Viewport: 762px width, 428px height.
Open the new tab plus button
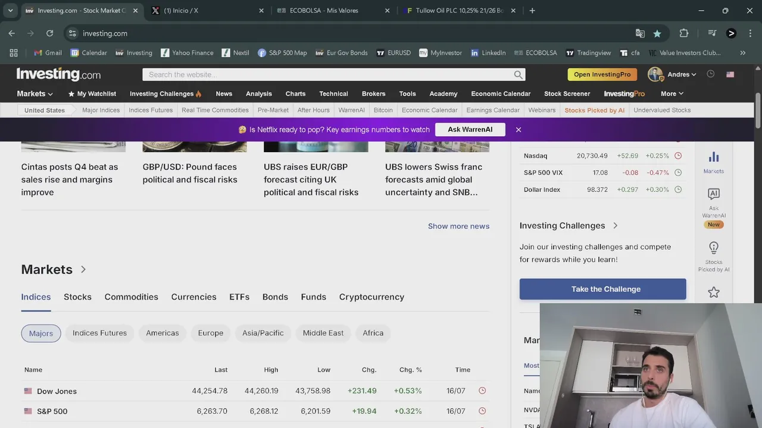point(532,11)
